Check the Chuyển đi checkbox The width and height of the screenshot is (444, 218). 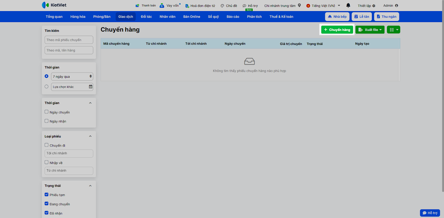click(x=47, y=145)
